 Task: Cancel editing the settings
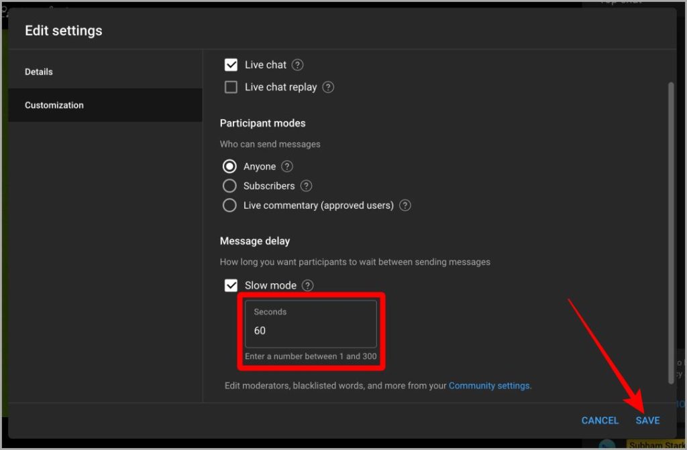[600, 421]
